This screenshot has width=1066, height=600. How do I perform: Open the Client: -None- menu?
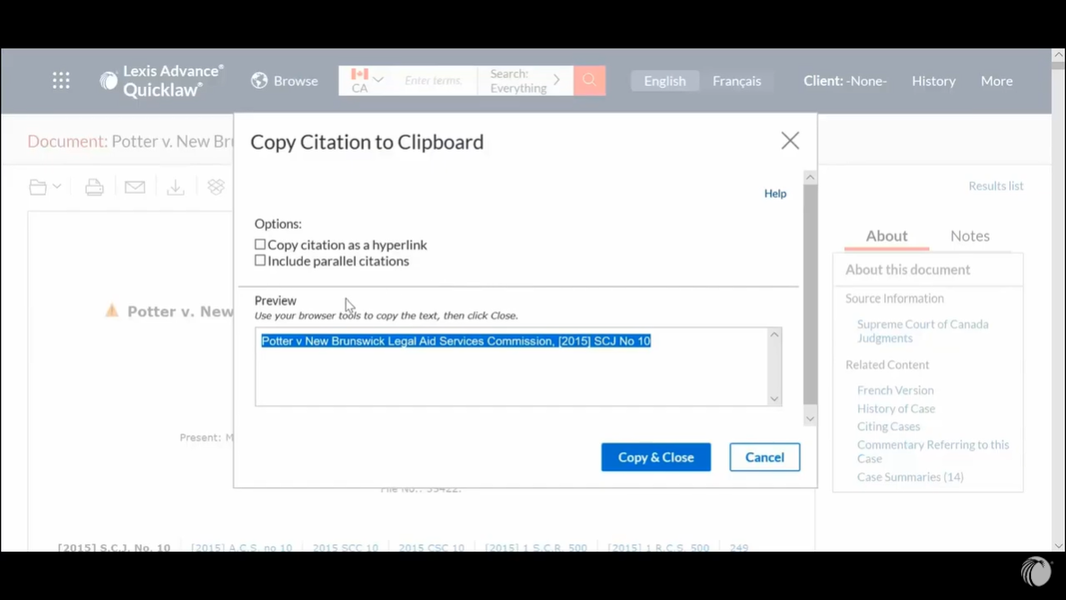[845, 81]
